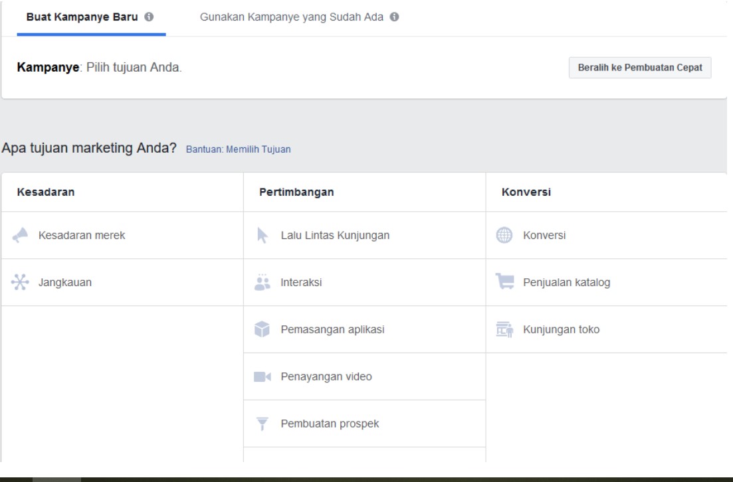Choose Kunjungan toko objective
Viewport: 733px width, 482px height.
click(x=607, y=330)
